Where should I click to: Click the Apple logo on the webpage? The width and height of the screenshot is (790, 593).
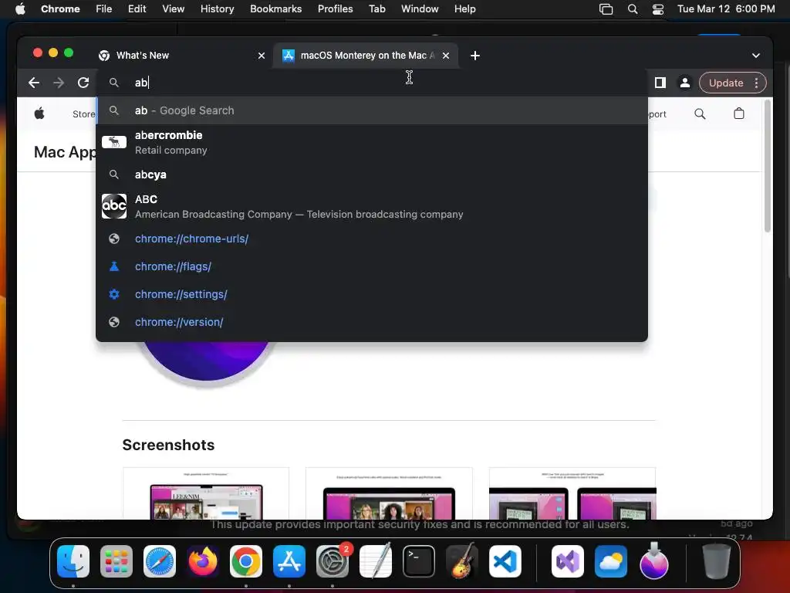click(39, 114)
